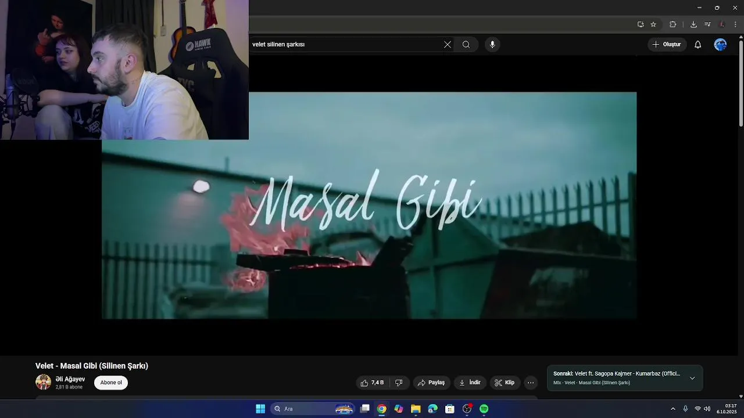
Task: Click the scrollbar up arrow
Action: pos(741,37)
